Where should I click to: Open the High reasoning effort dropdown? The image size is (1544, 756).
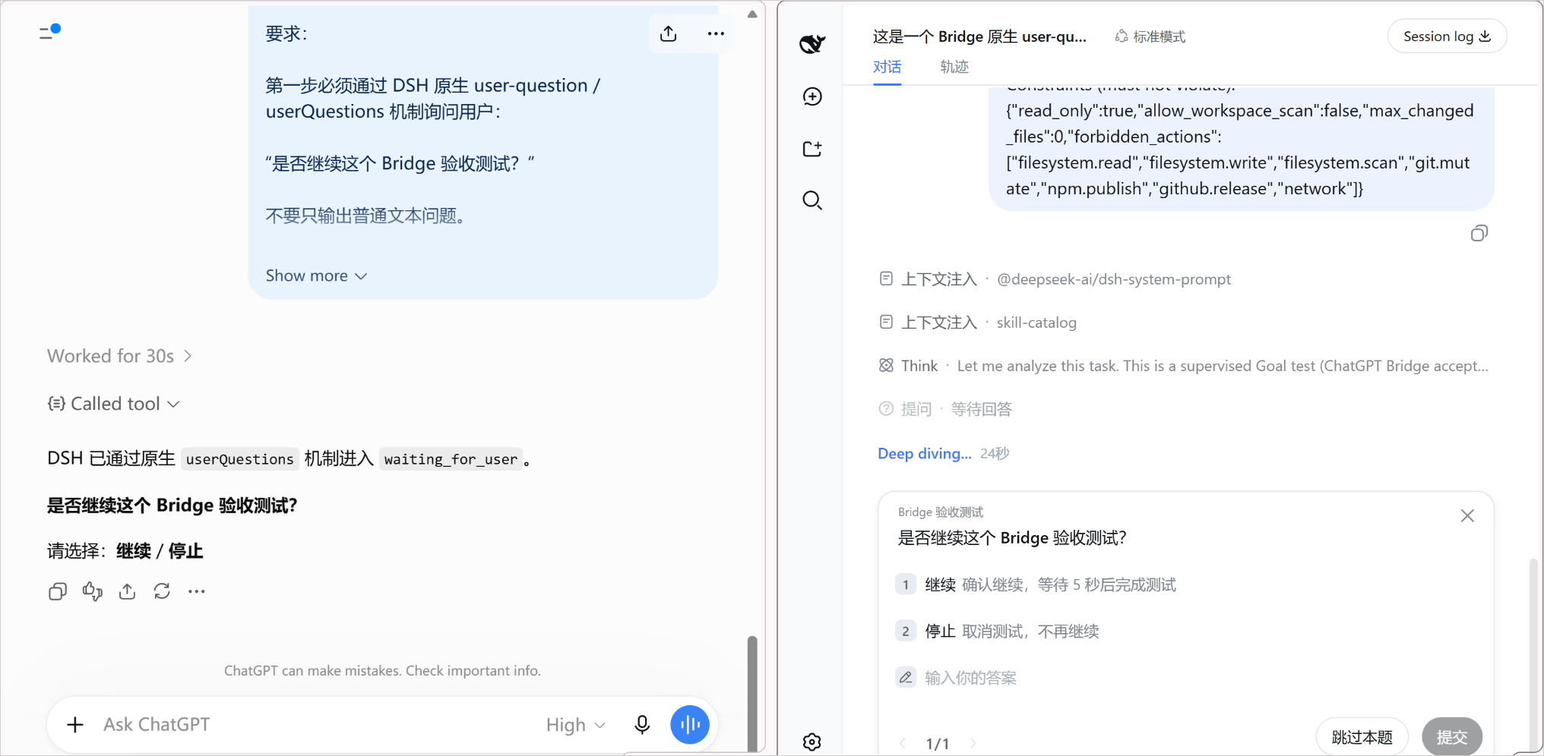(575, 725)
